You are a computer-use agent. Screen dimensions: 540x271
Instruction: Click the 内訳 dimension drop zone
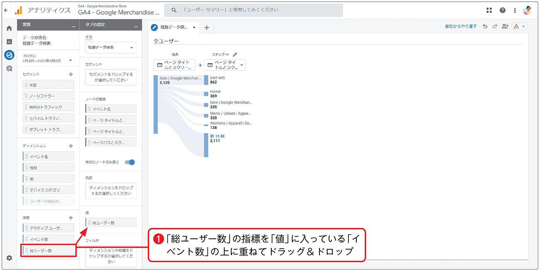111,190
